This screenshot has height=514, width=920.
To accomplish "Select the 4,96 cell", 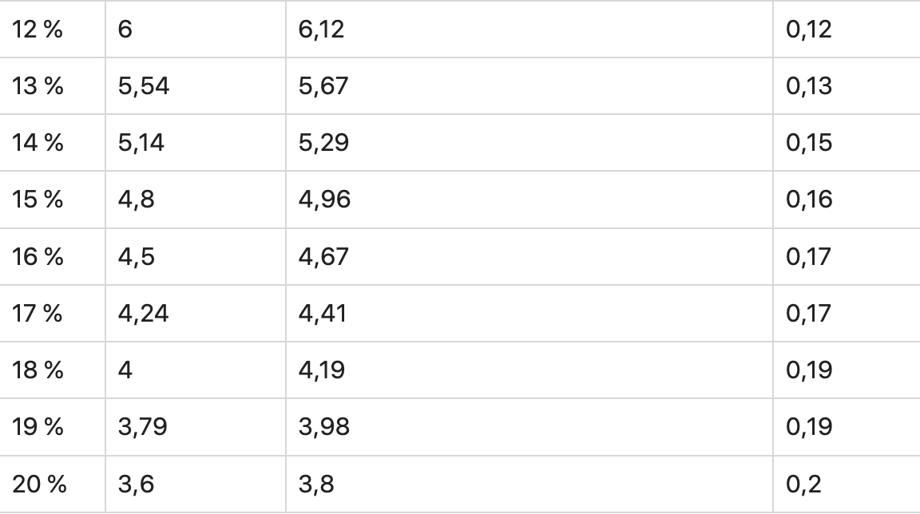I will coord(324,200).
